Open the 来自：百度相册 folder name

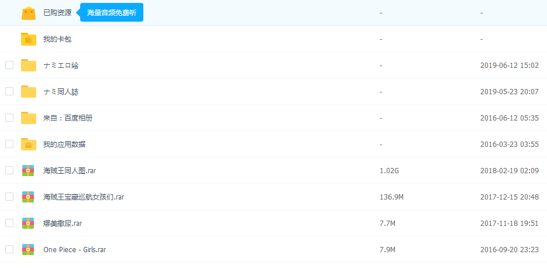(68, 118)
